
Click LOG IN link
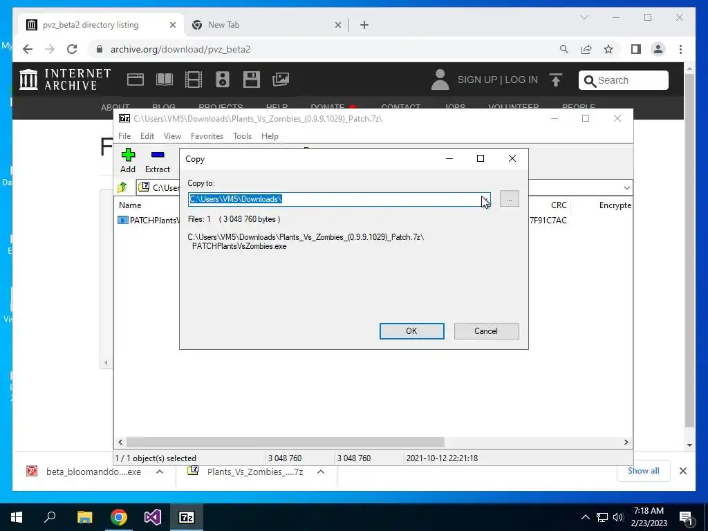point(521,80)
